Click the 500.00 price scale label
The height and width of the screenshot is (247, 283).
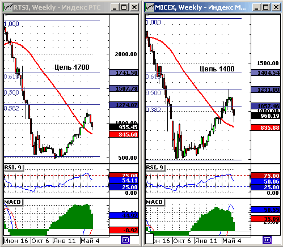[128, 157]
